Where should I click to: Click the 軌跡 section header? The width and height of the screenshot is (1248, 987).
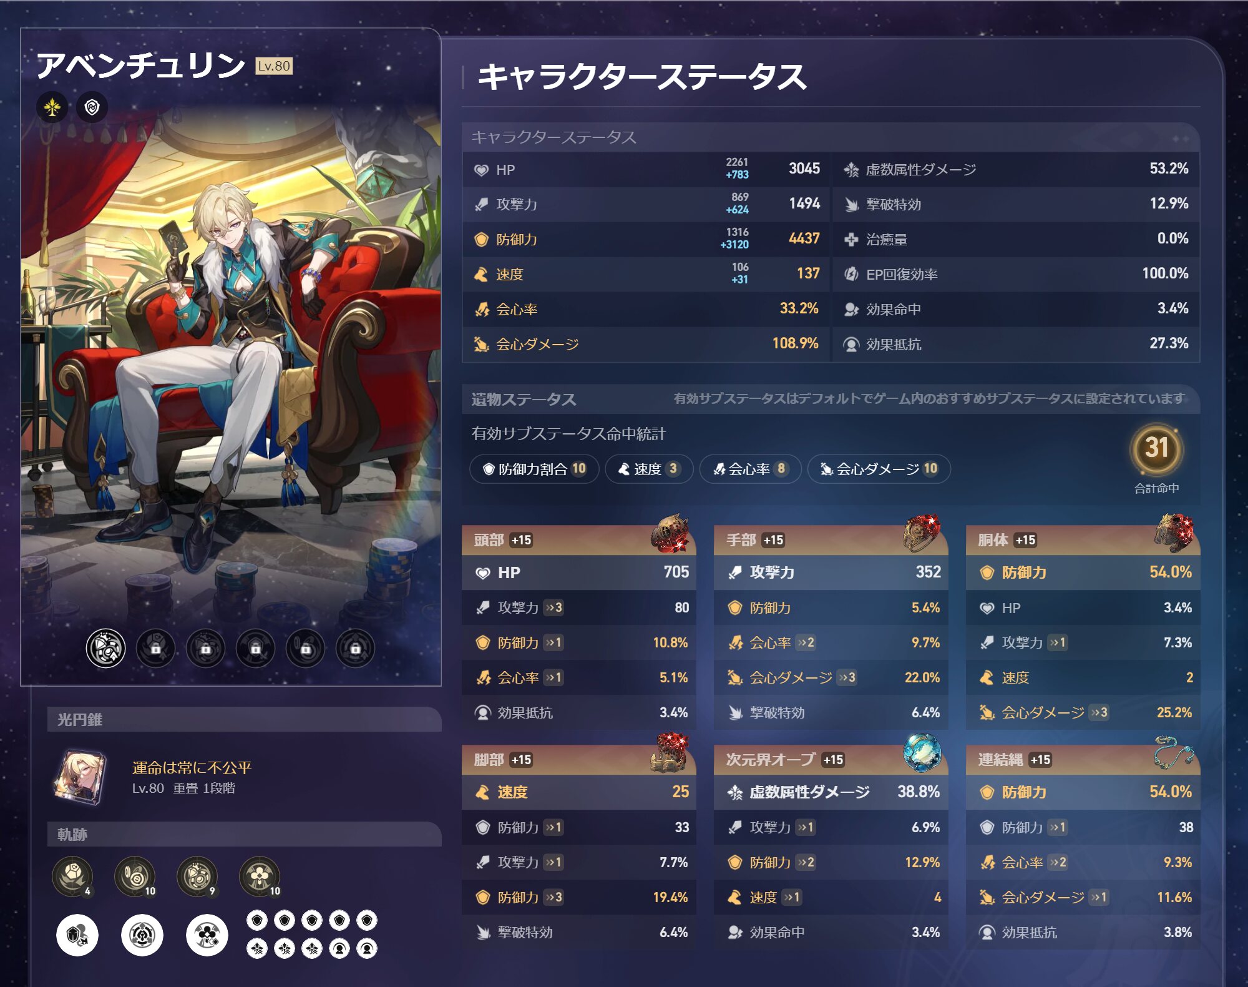(245, 834)
